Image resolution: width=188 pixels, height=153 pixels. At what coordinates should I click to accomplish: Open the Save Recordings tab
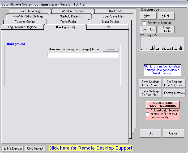(30, 11)
